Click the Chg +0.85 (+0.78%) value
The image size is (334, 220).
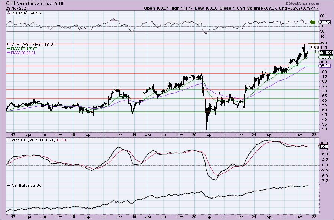pyautogui.click(x=297, y=8)
